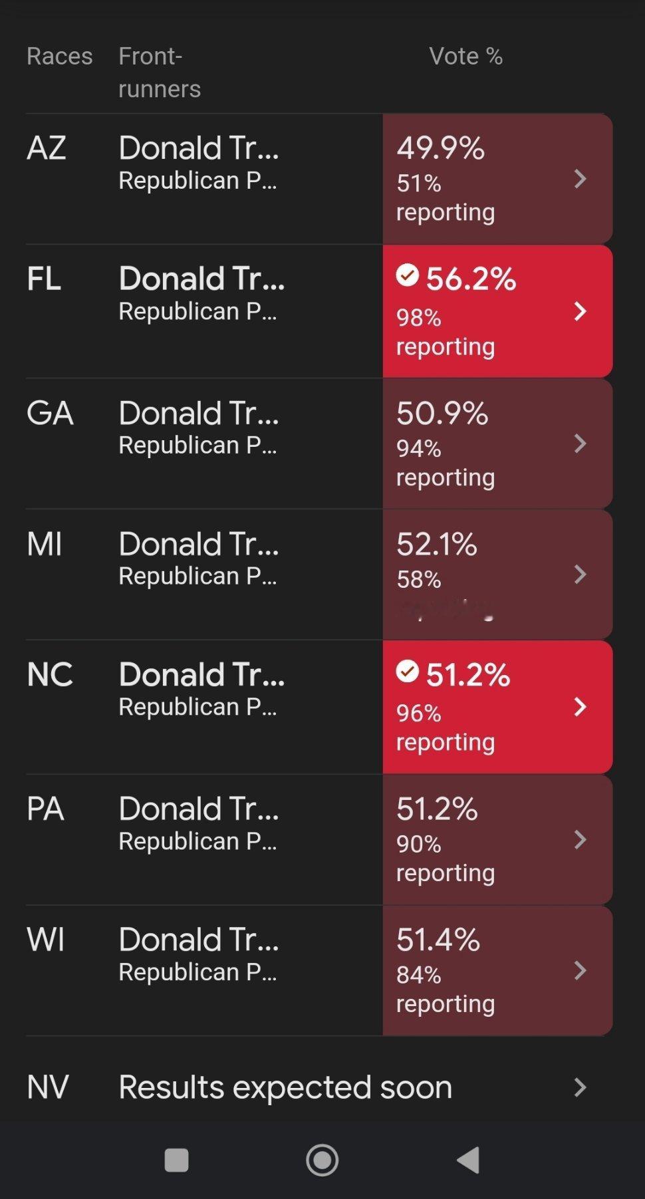
Task: Click the 49.9% Arizona vote cell
Action: 497,178
